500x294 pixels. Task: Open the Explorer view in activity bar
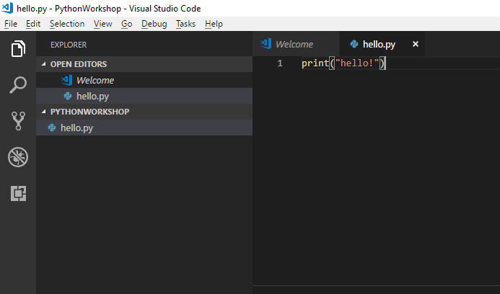click(18, 49)
